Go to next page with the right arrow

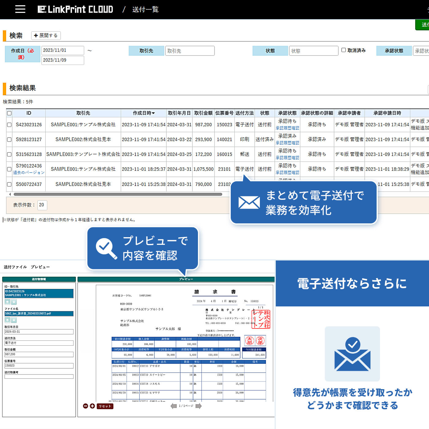199,406
